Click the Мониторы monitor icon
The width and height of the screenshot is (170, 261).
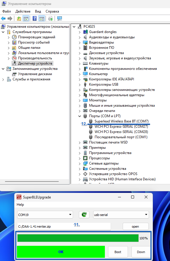click(x=85, y=100)
